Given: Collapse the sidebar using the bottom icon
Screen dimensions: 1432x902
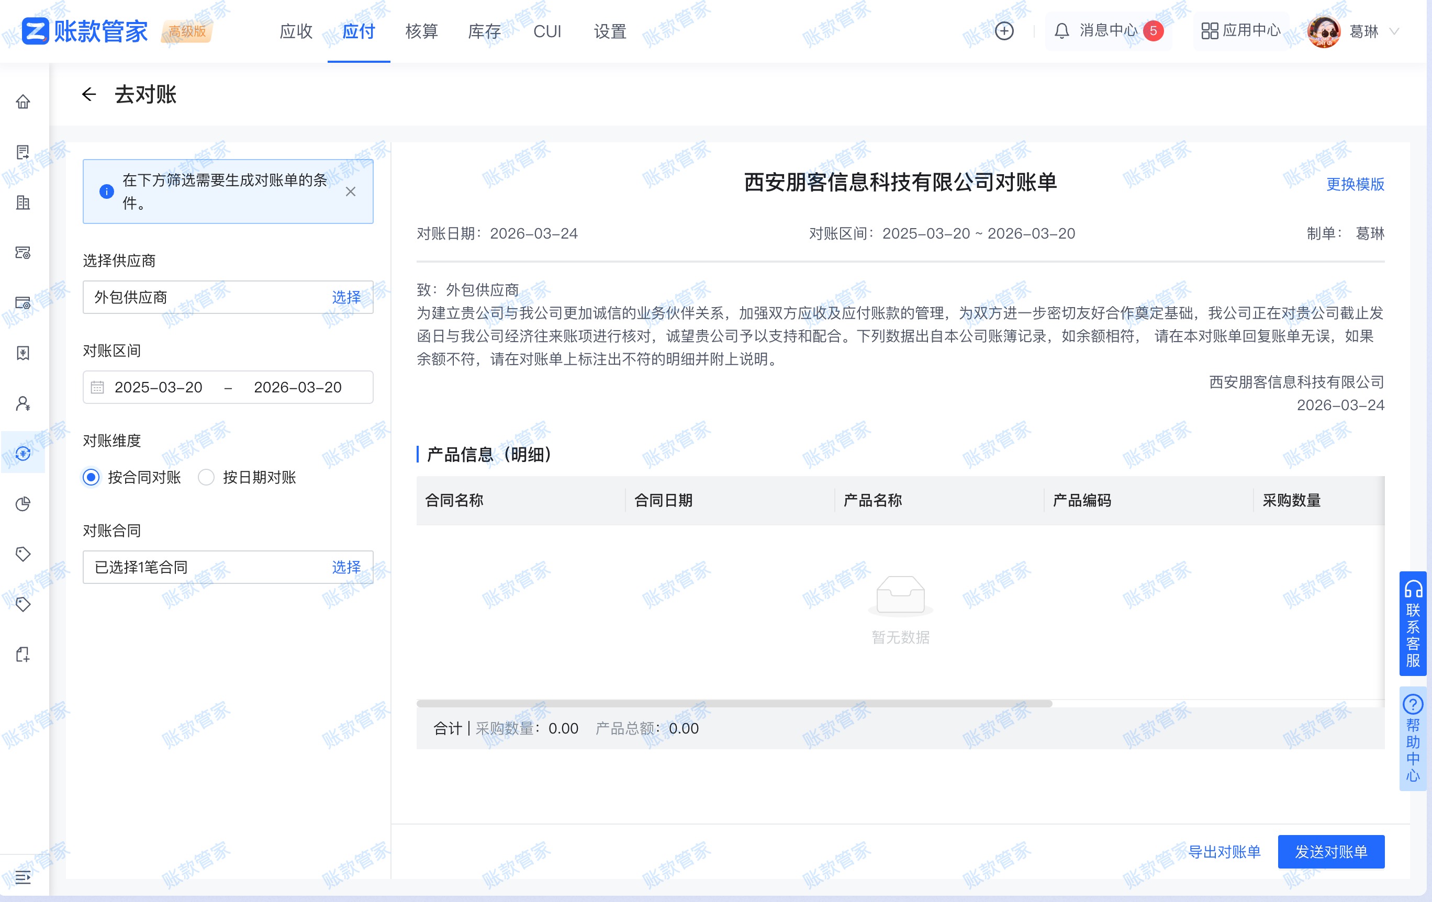Looking at the screenshot, I should pos(23,878).
